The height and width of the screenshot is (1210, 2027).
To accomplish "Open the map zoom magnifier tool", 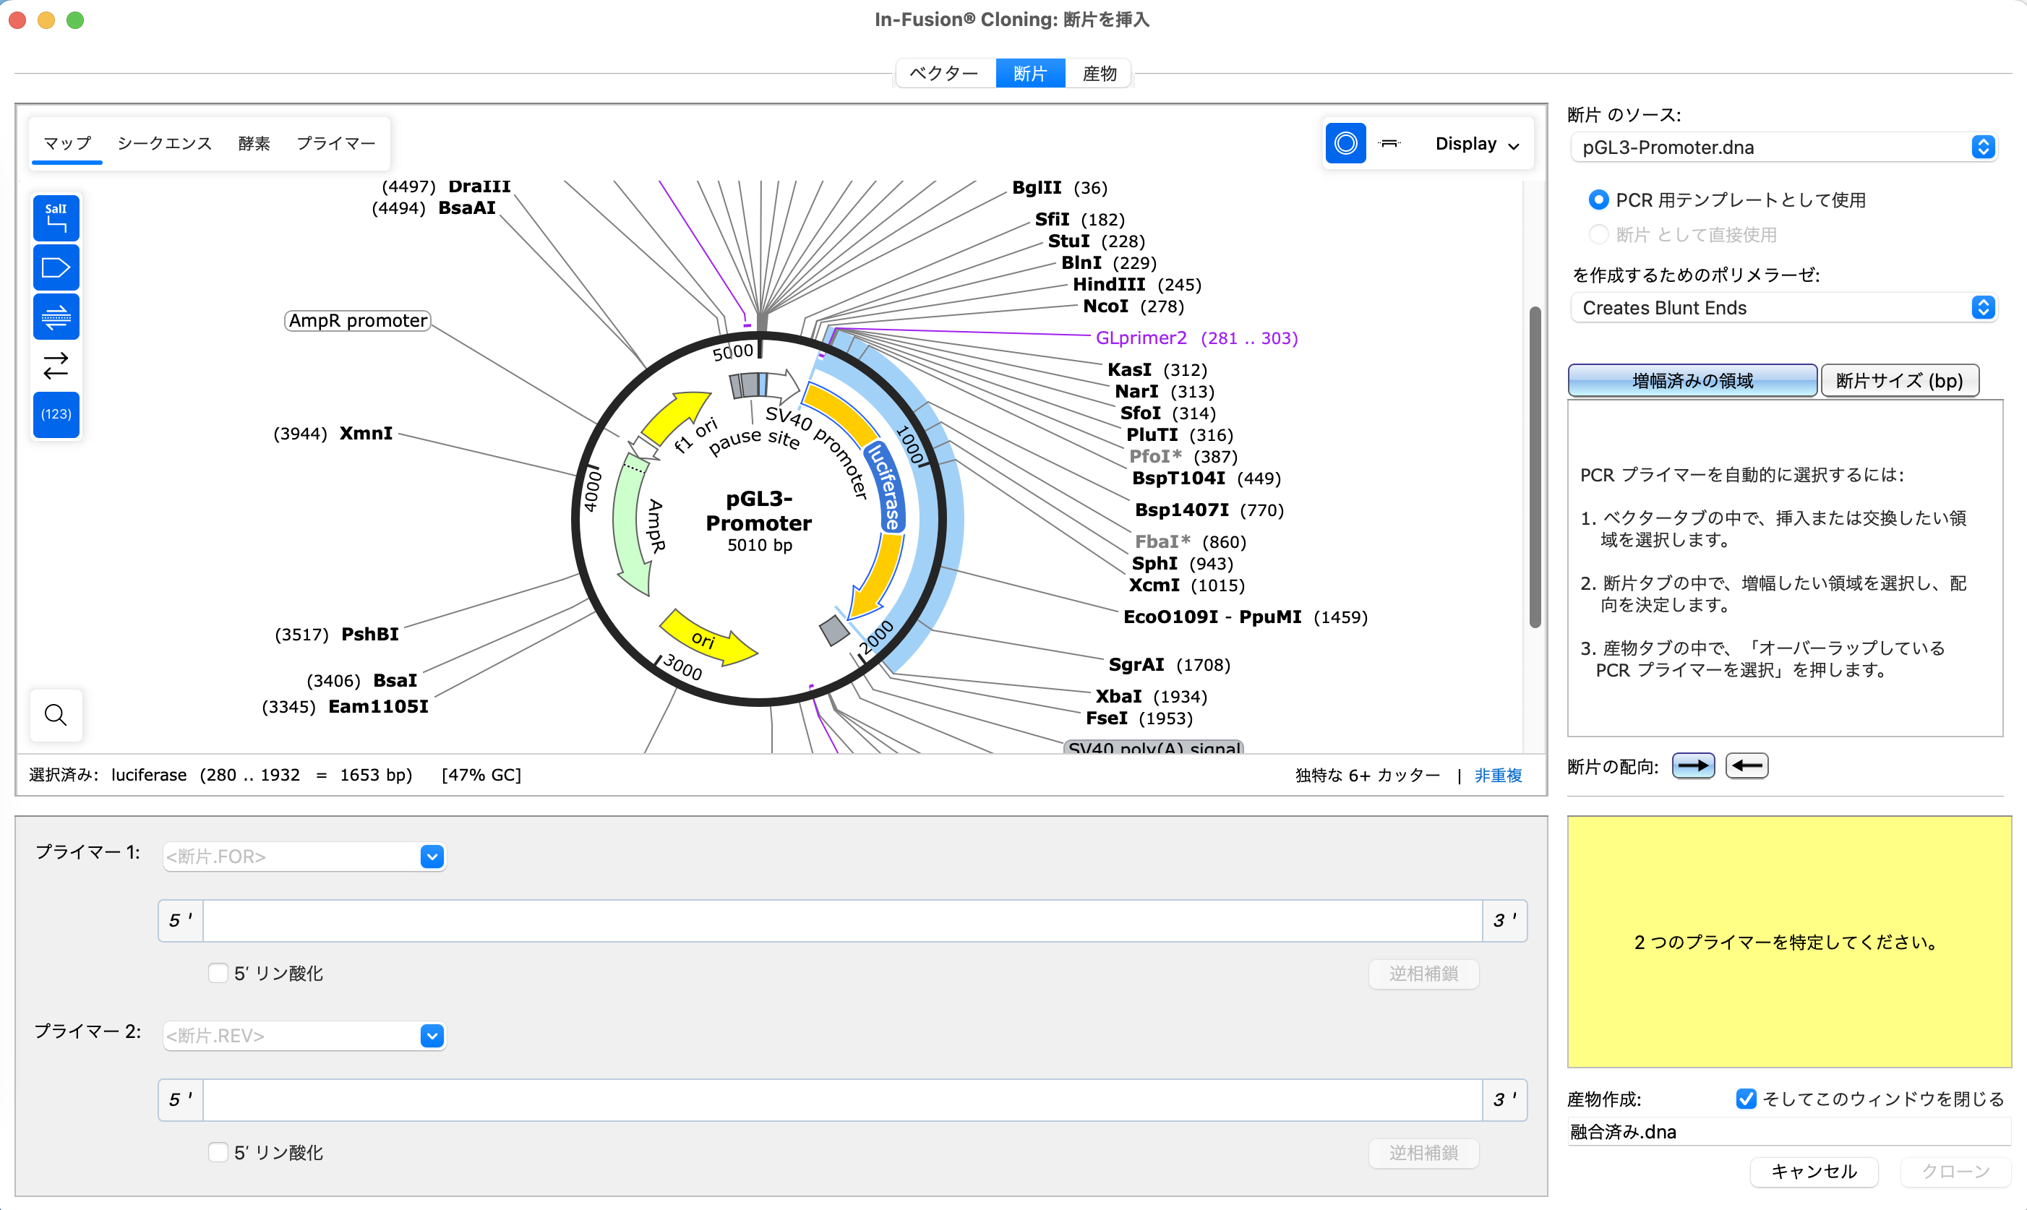I will pyautogui.click(x=56, y=715).
